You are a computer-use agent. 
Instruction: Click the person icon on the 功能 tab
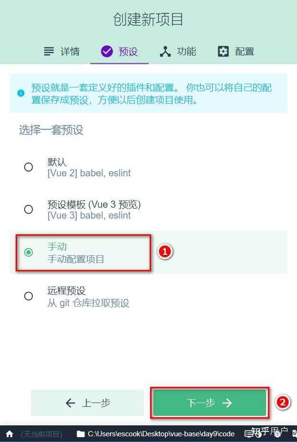(x=165, y=51)
